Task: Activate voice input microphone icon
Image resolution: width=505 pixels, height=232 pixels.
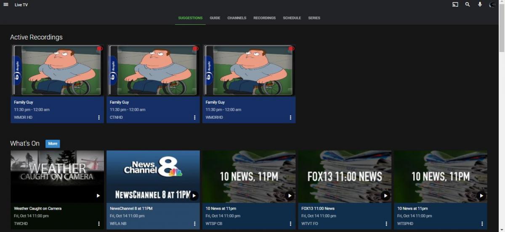Action: point(480,5)
